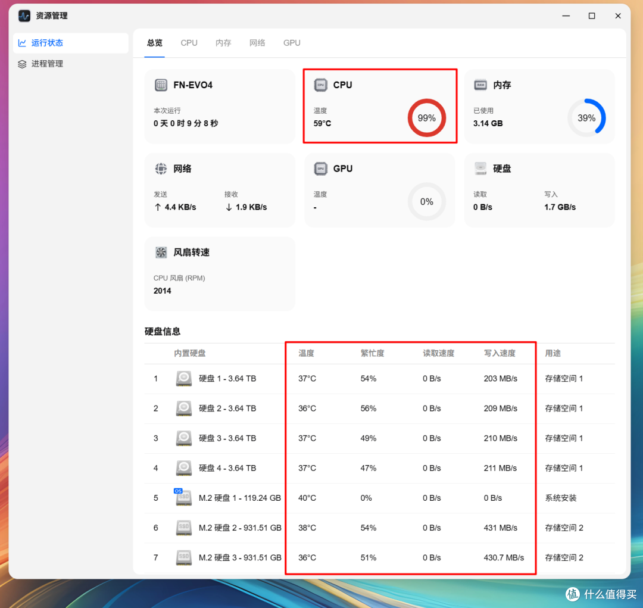This screenshot has width=643, height=608.
Task: Click the GPU 0% usage ring
Action: [427, 201]
